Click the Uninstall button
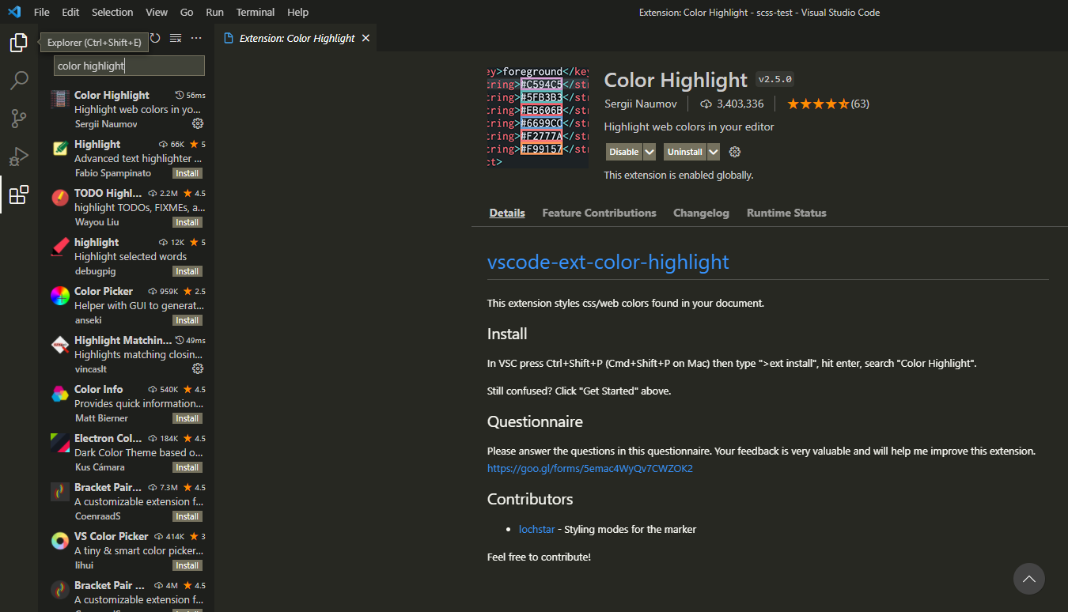The image size is (1068, 612). click(x=685, y=152)
